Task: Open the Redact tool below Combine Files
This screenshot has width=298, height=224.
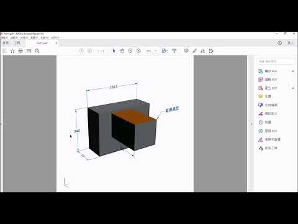Action: pyautogui.click(x=268, y=114)
